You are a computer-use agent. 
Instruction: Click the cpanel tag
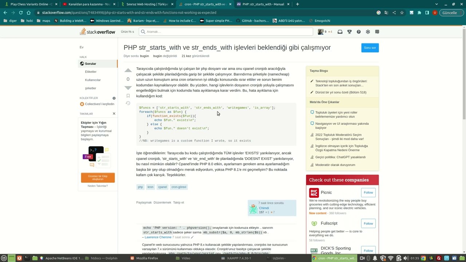point(162,187)
